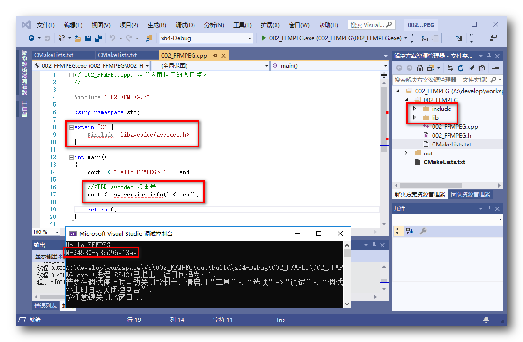
Task: Select 团队资源管理器 at panel bottom
Action: (470, 194)
